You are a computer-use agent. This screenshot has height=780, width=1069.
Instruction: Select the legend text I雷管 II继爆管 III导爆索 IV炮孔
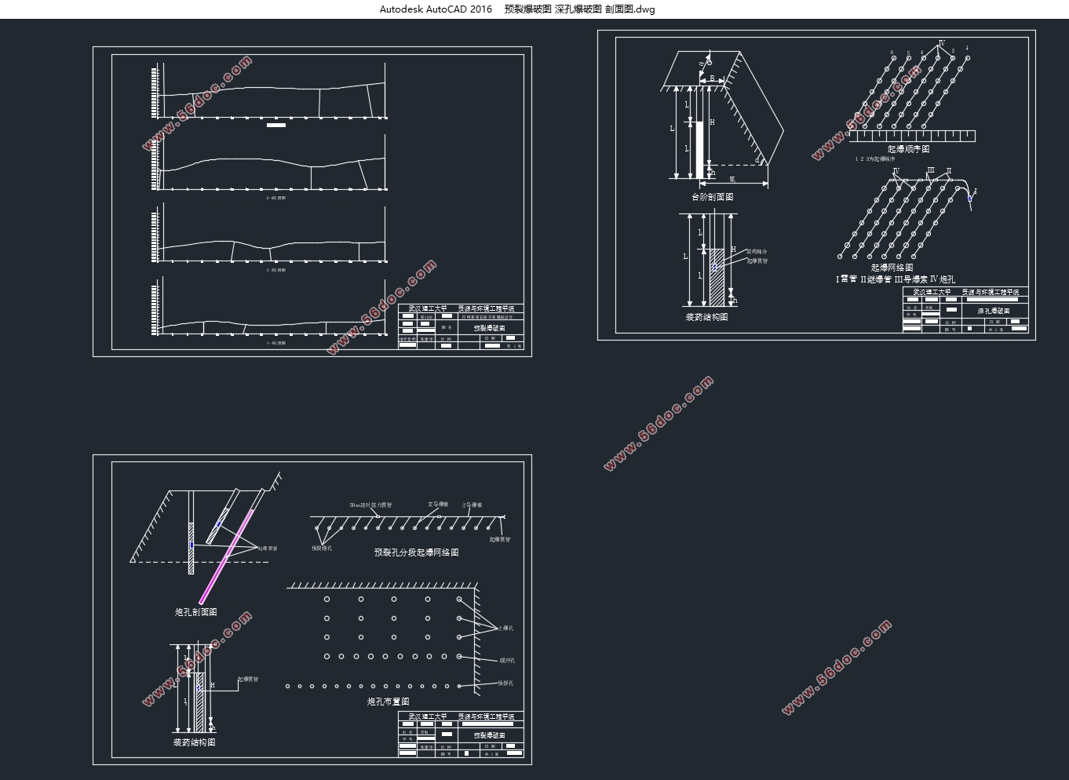click(895, 279)
